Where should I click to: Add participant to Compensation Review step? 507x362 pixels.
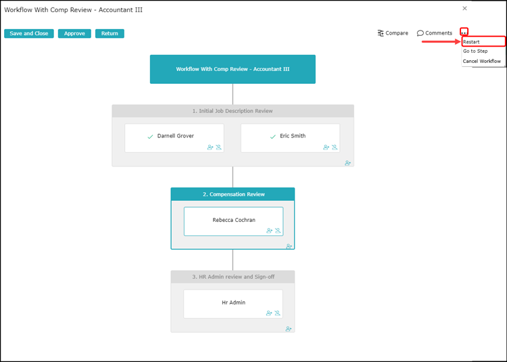point(289,246)
